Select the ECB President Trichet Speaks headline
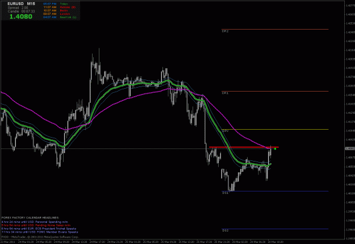 click(x=39, y=229)
